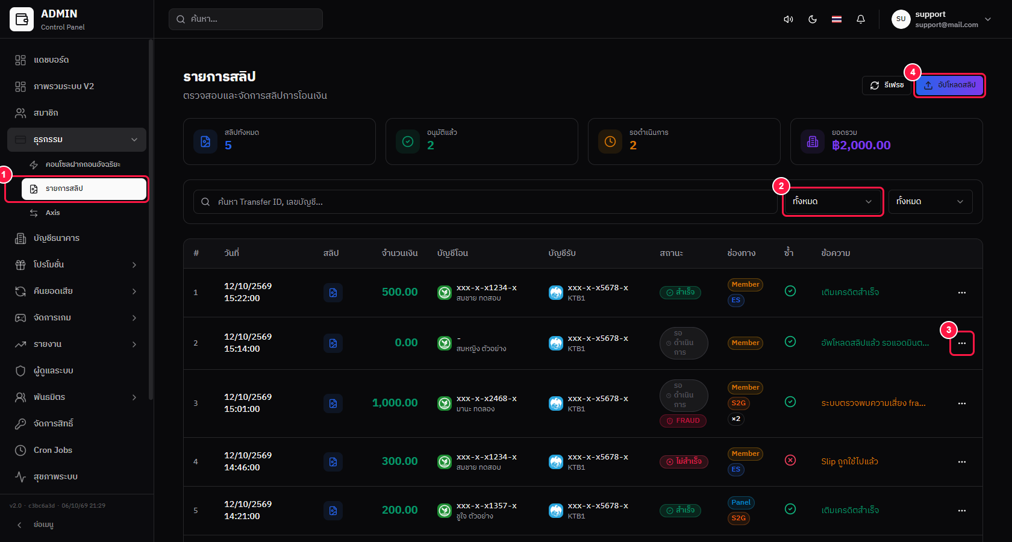Open actions menu for 200.00 row
The width and height of the screenshot is (1012, 542).
pos(962,511)
